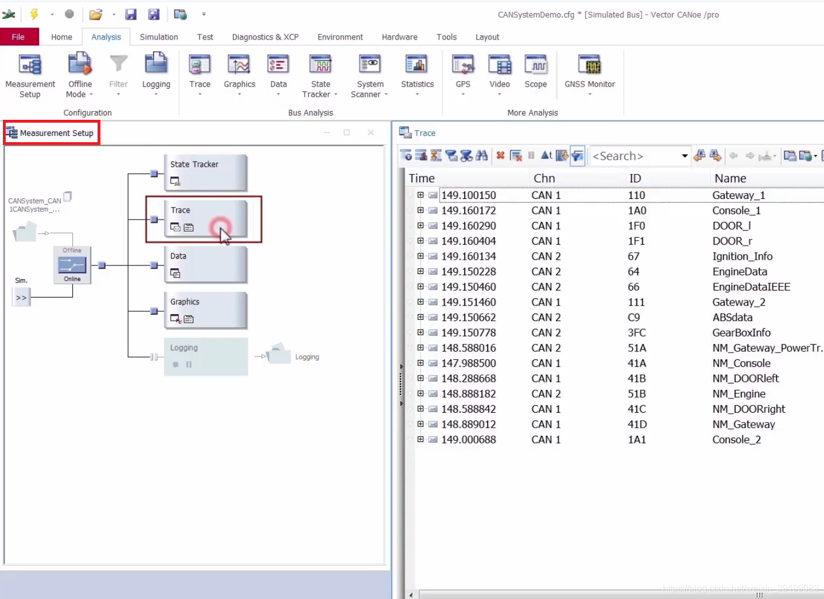Switch to the Environment ribbon tab
Viewport: 824px width, 599px height.
pyautogui.click(x=340, y=37)
